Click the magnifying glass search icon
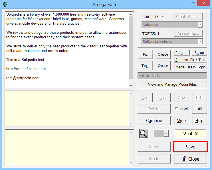This screenshot has height=170, width=212. pyautogui.click(x=144, y=134)
